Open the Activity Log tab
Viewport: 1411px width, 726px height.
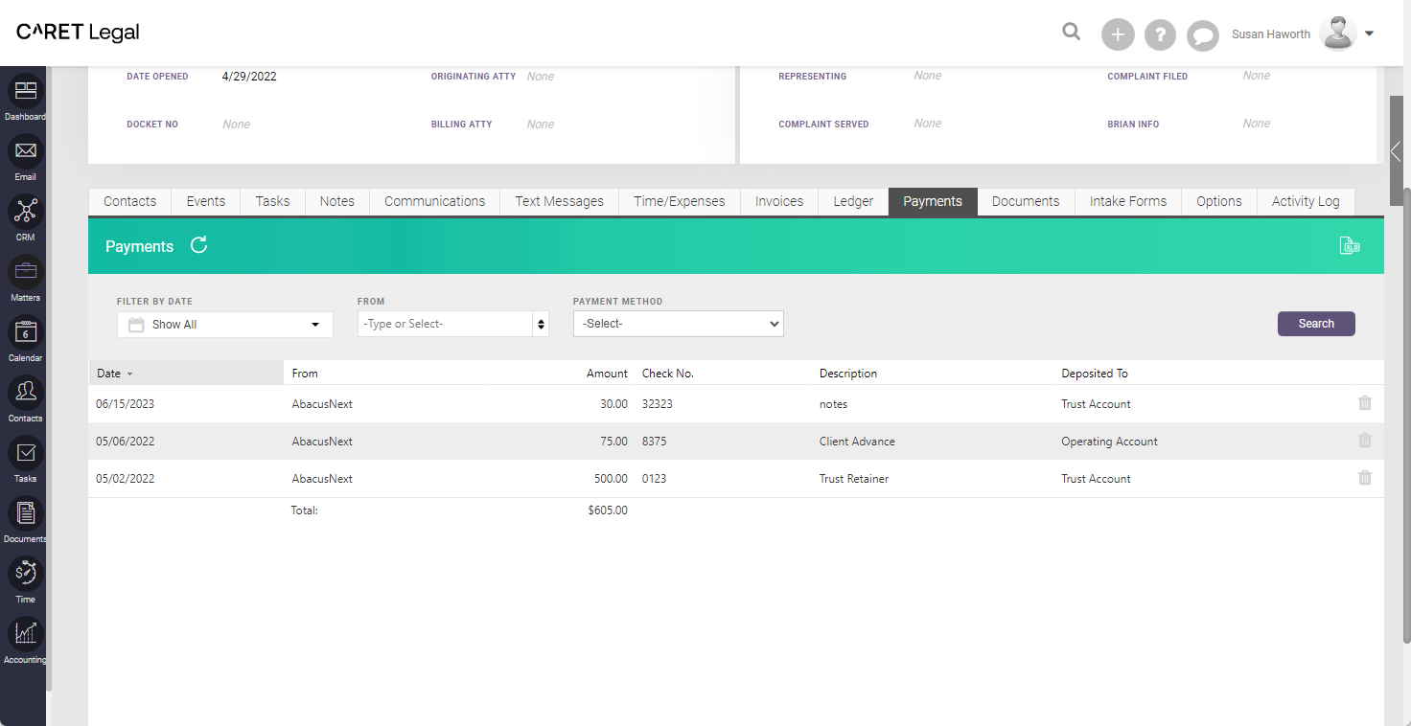(x=1306, y=201)
